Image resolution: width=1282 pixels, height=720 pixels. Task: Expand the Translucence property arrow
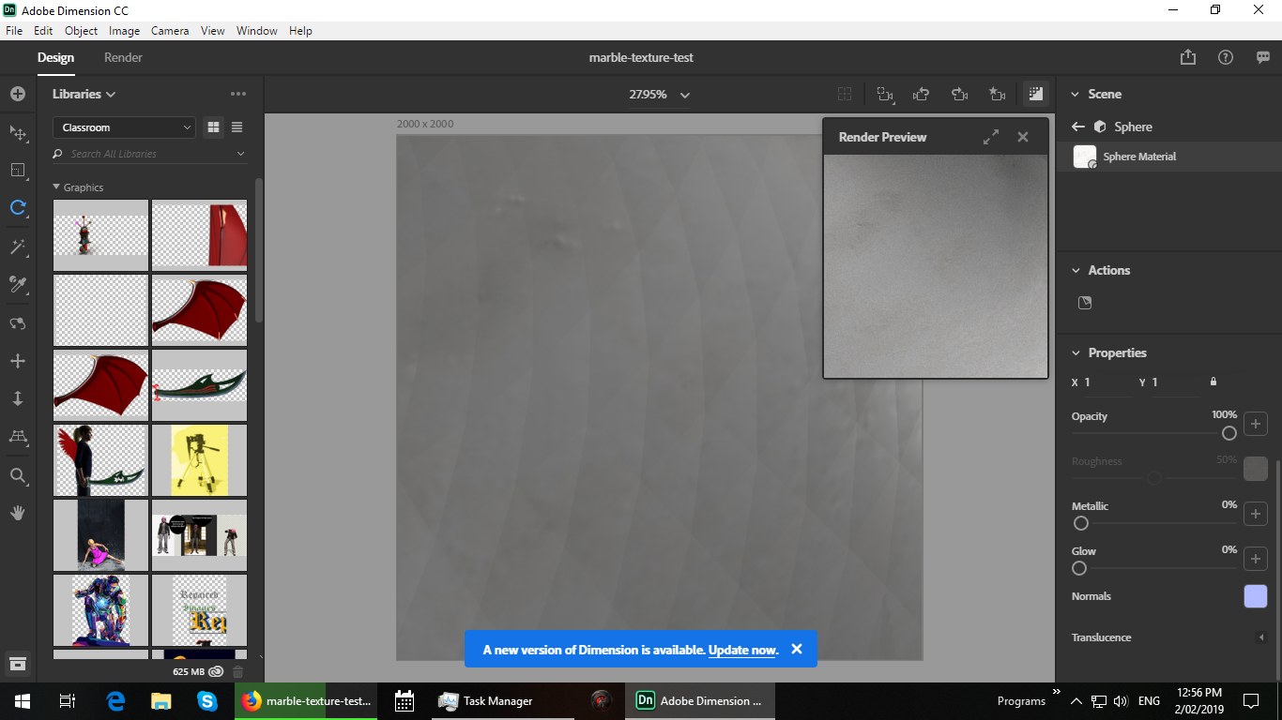(1261, 637)
